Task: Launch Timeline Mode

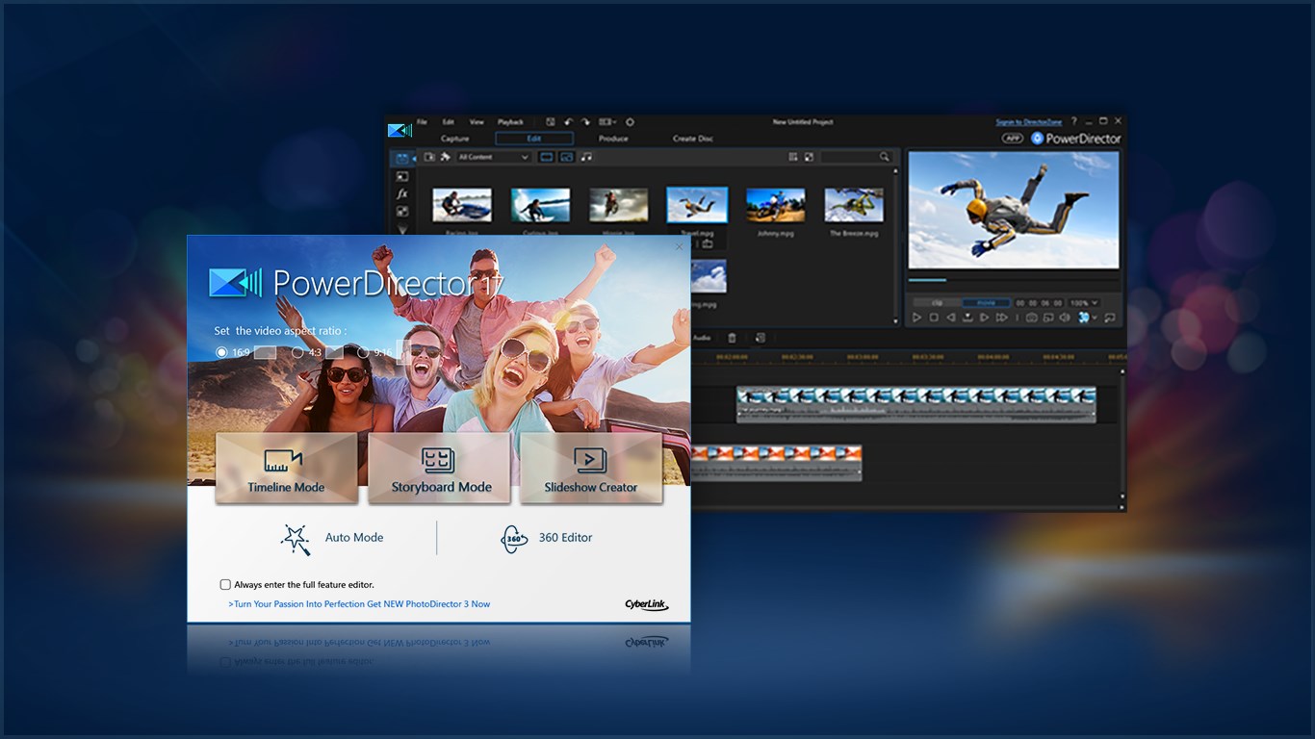Action: point(287,468)
